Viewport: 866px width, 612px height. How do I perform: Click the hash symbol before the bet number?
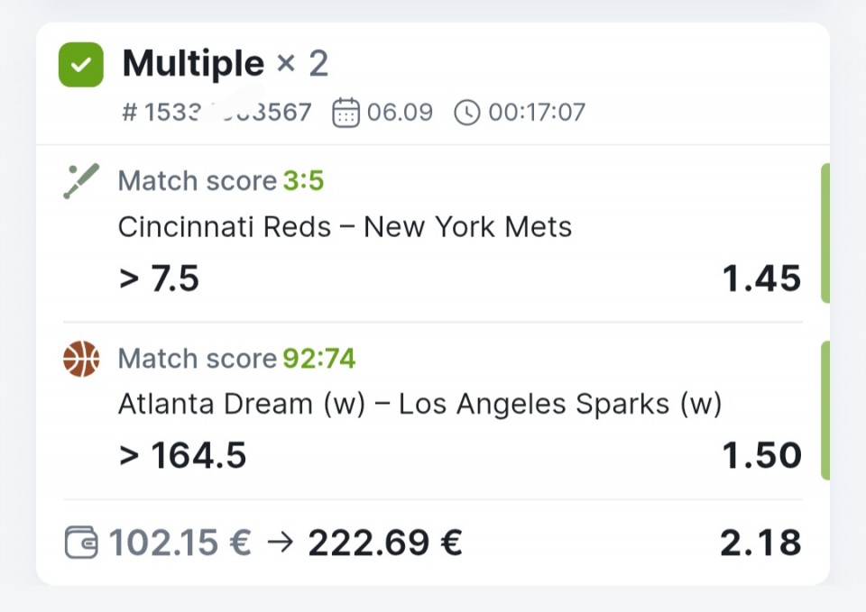[129, 113]
